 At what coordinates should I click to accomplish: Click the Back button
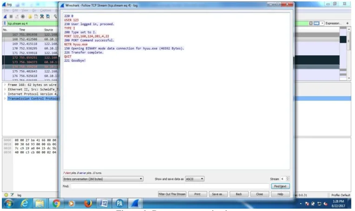tap(239, 194)
